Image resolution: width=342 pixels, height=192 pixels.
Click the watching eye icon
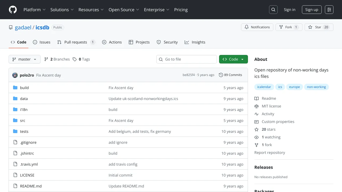[256, 137]
